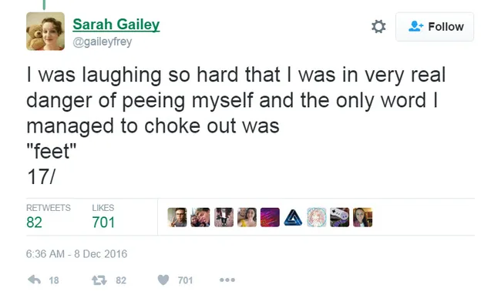The image size is (501, 308).
Task: Open the purple-pink abstract avatar
Action: (270, 217)
